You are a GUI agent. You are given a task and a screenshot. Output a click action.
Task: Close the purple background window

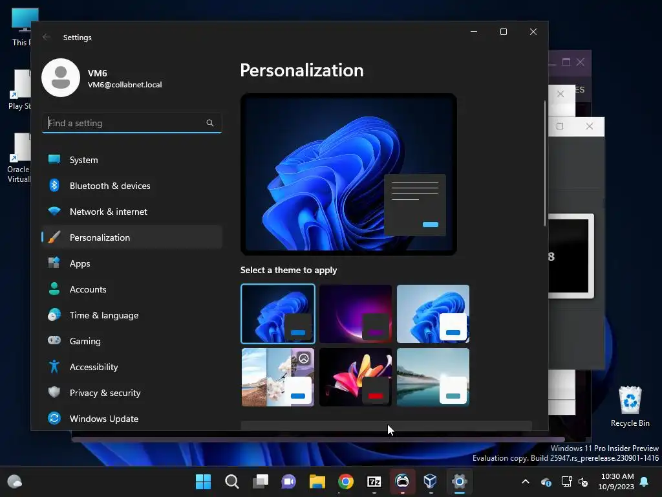click(x=581, y=62)
